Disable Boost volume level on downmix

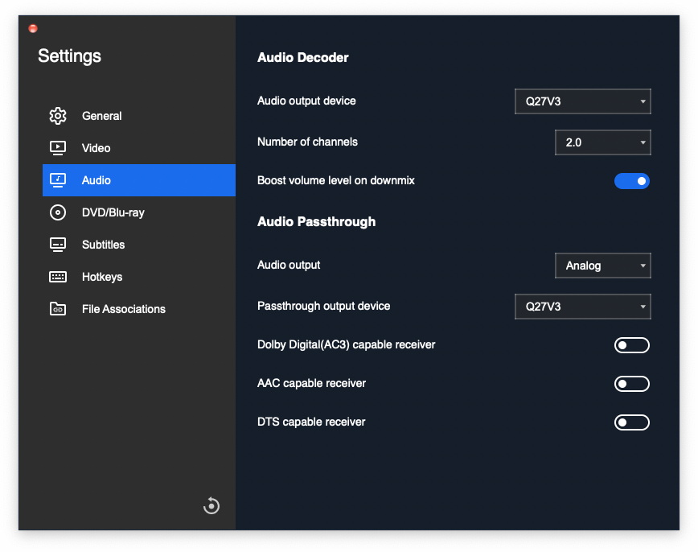click(632, 181)
